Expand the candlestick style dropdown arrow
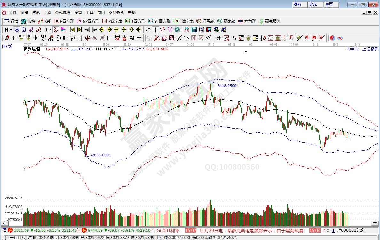 coord(50,30)
